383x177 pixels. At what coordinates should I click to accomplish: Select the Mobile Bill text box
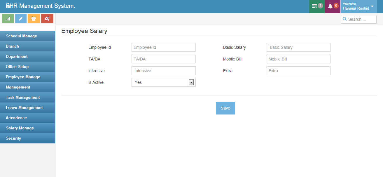point(298,59)
